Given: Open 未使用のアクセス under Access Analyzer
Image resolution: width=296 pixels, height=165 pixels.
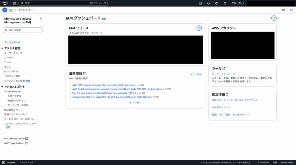Looking at the screenshot, I should tap(16, 101).
